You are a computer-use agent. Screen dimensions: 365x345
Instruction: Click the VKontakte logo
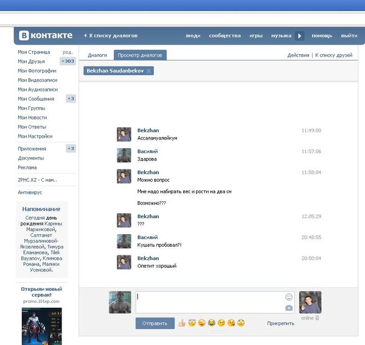(x=46, y=35)
